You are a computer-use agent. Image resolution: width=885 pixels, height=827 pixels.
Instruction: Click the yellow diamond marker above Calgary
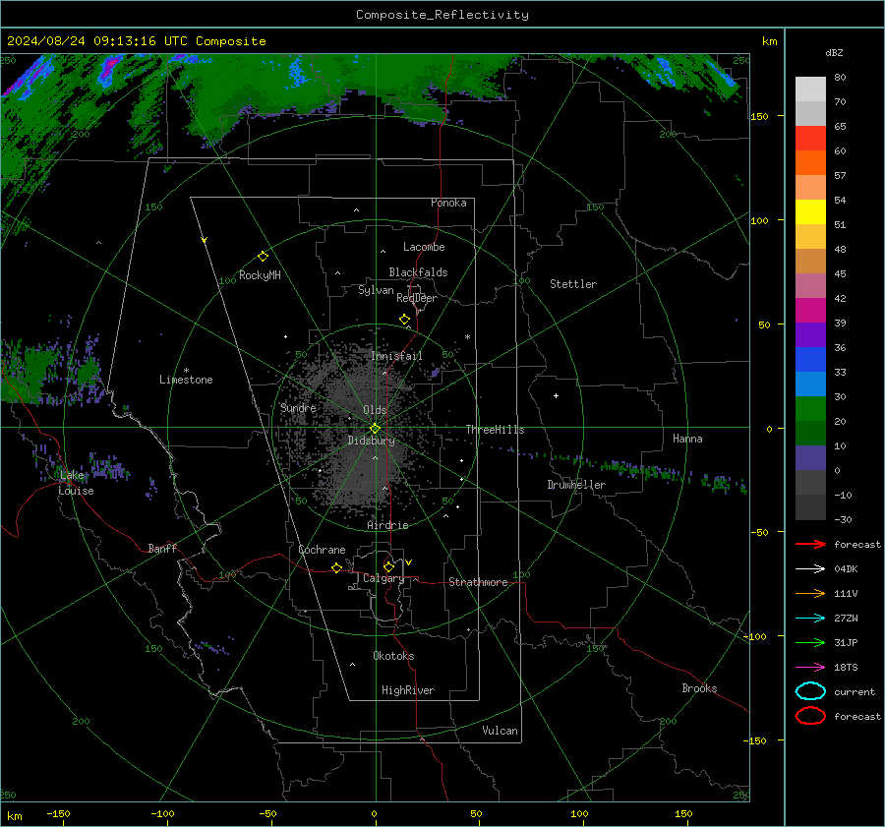[388, 566]
